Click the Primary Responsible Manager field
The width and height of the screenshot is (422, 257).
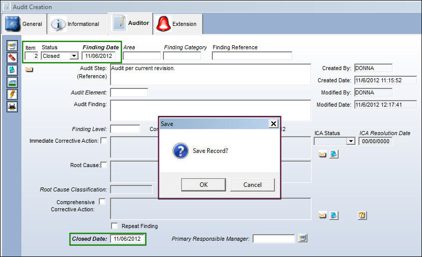pyautogui.click(x=274, y=239)
